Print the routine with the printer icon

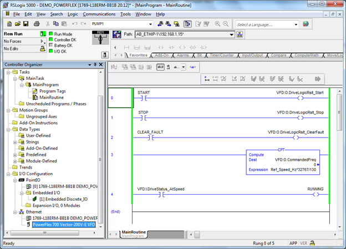coord(37,24)
